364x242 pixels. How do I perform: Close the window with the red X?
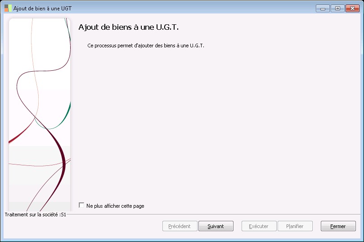(352, 9)
